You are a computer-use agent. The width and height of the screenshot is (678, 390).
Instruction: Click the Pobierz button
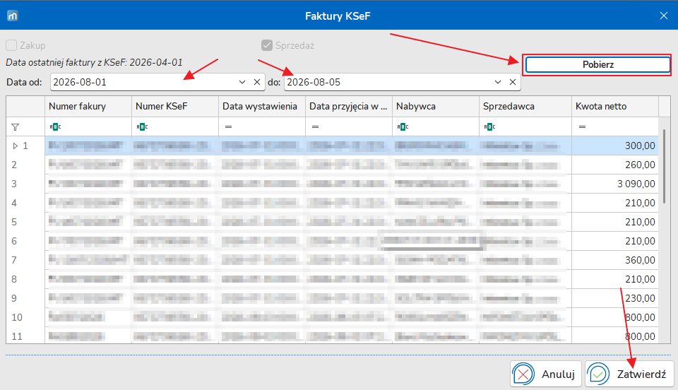597,65
